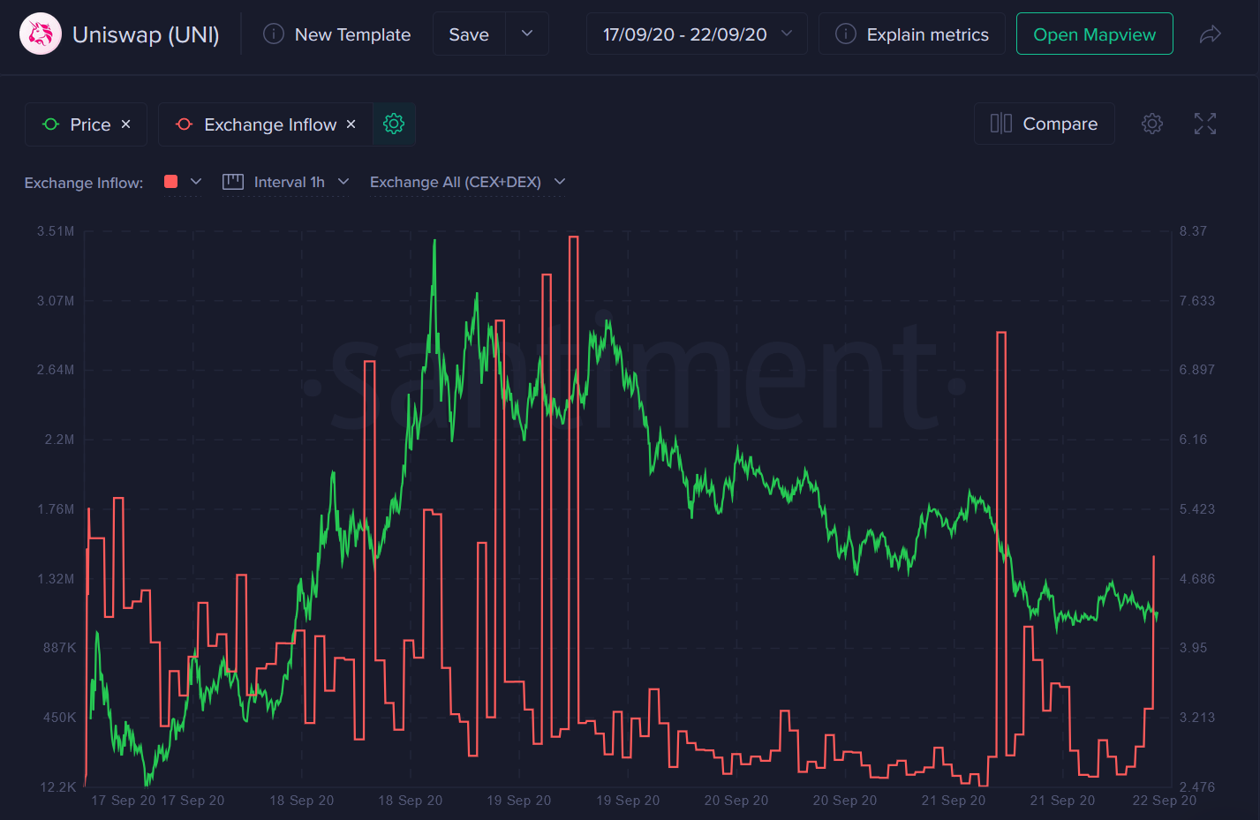Click the 887K left axis label
The height and width of the screenshot is (820, 1260).
(60, 648)
